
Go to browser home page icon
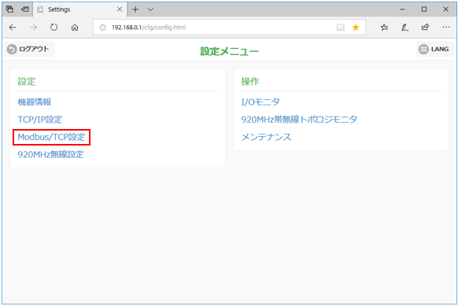pyautogui.click(x=75, y=28)
